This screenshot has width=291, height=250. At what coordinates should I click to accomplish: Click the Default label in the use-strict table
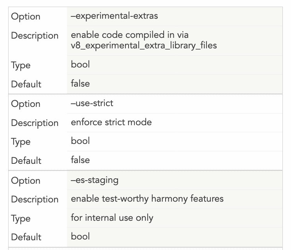(26, 160)
